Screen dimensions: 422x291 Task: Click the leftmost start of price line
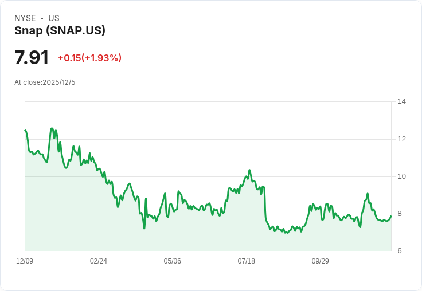[x=25, y=130]
